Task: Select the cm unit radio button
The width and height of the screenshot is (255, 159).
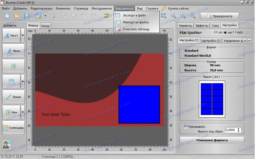Action: click(216, 32)
